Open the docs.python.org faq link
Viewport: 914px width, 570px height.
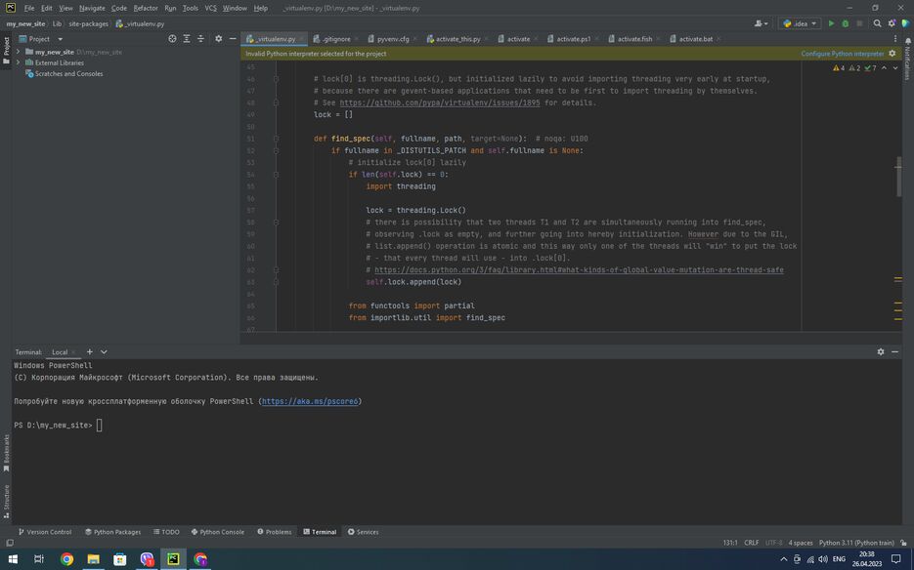pyautogui.click(x=579, y=269)
